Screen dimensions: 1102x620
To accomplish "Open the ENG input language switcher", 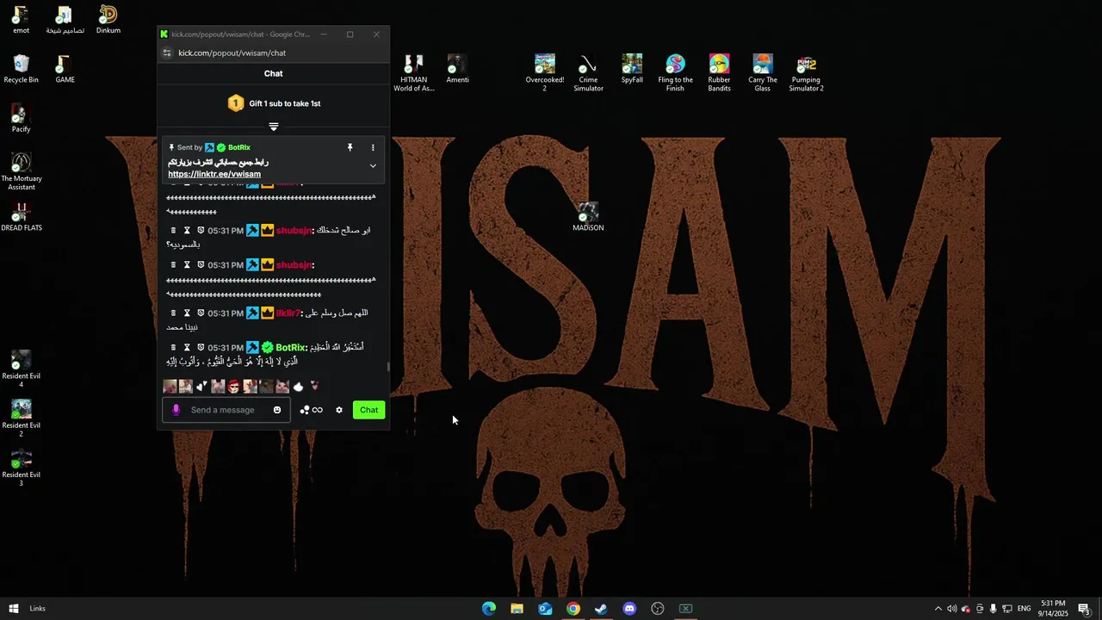I will pyautogui.click(x=1024, y=609).
